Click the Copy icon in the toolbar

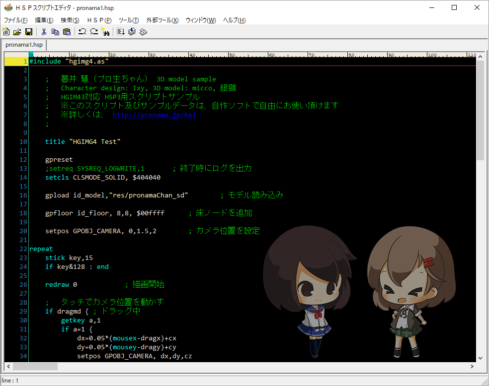55,32
